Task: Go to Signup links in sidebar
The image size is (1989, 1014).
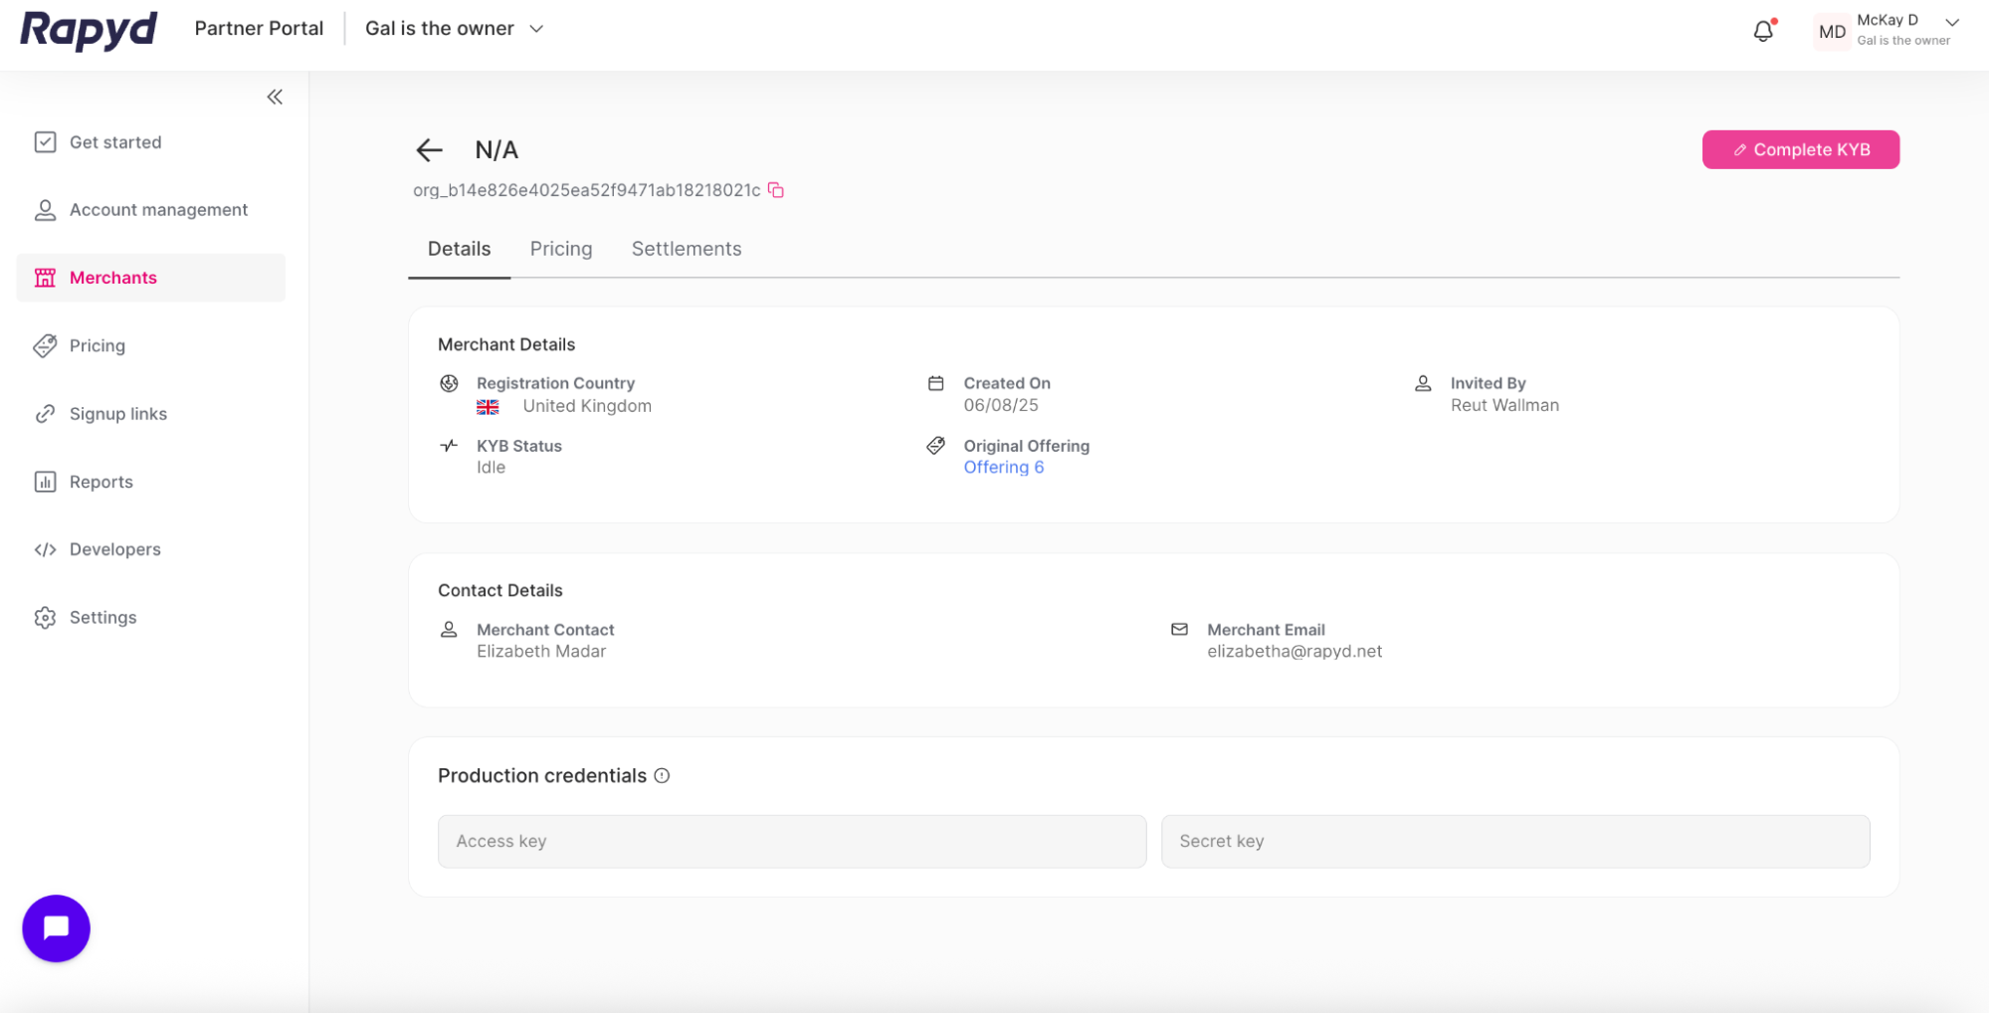Action: [117, 414]
